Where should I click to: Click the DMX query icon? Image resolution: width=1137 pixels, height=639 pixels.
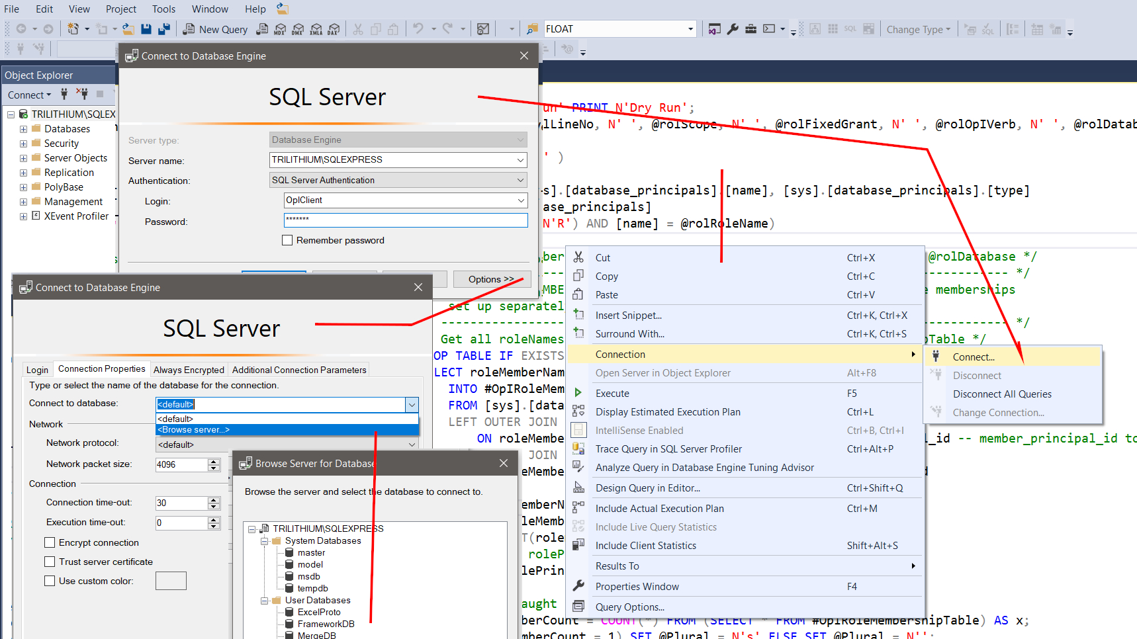(298, 29)
